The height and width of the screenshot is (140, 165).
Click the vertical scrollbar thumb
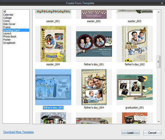tap(159, 62)
